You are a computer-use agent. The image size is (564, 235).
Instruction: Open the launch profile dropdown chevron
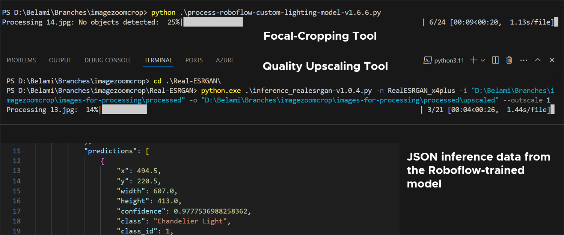tap(483, 60)
